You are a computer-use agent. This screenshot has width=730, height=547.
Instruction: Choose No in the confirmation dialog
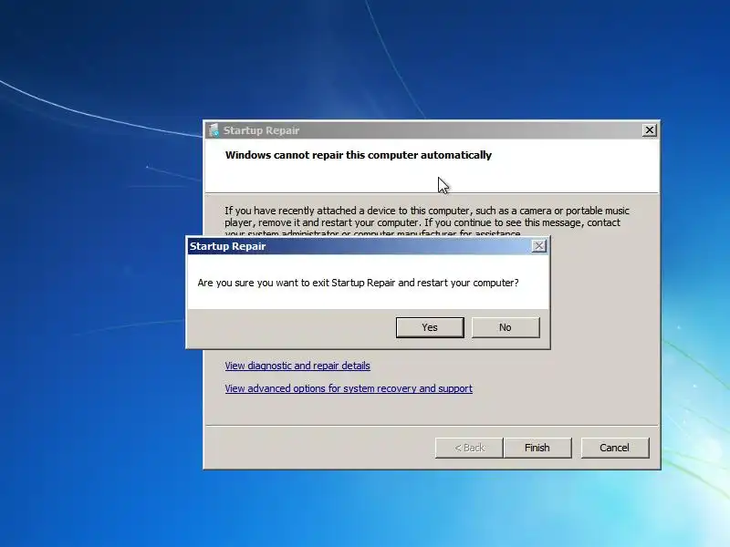506,327
